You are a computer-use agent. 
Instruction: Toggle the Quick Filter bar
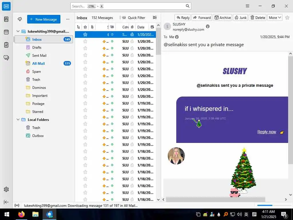134,17
